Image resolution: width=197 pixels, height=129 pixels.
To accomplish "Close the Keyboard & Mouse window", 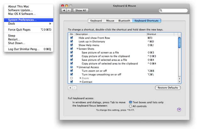I will tap(63, 6).
